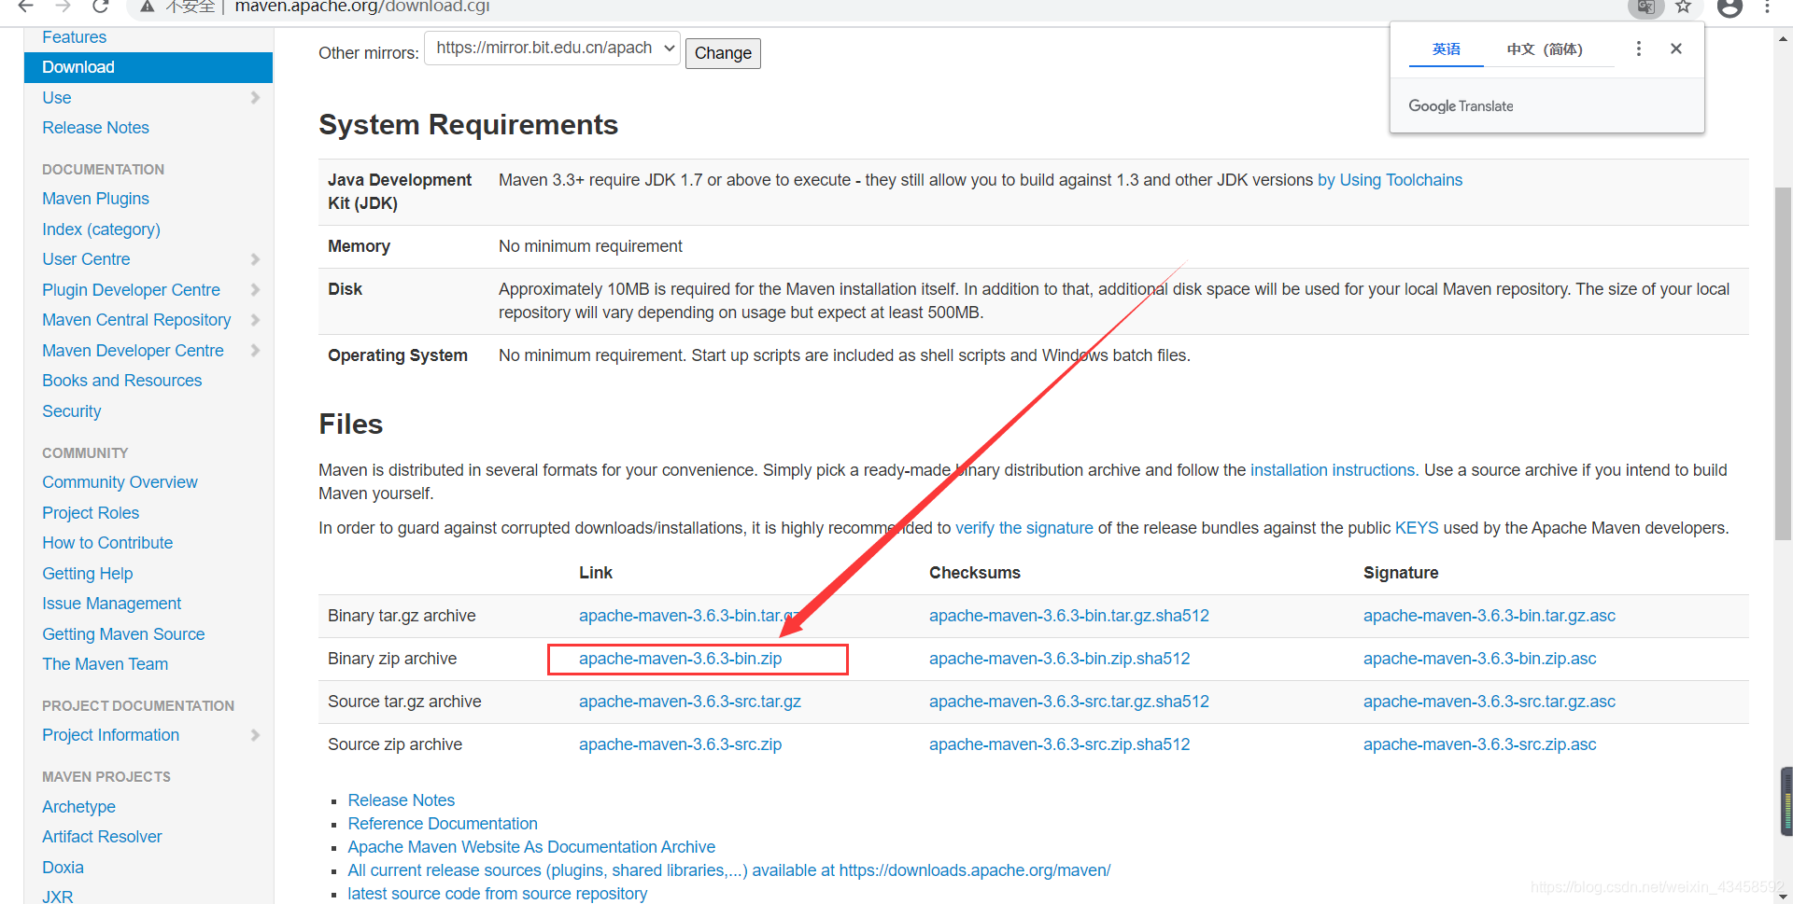Screen dimensions: 1793x904
Task: Open Artifact Resolver project link
Action: 102,837
